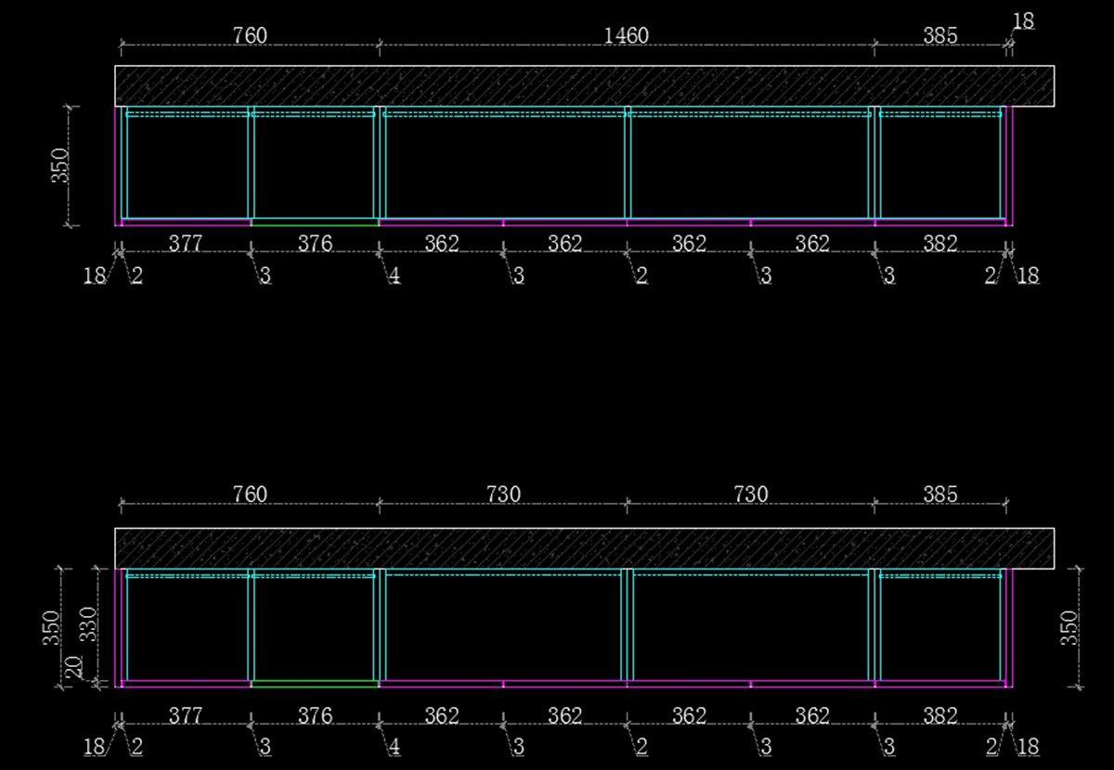Viewport: 1114px width, 770px height.
Task: Click the 382 dimension below the lower drawing
Action: 940,716
